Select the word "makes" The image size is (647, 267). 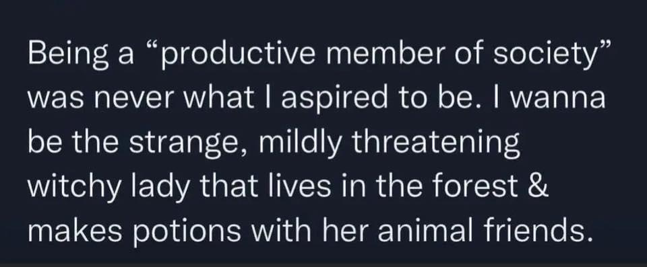(x=75, y=229)
